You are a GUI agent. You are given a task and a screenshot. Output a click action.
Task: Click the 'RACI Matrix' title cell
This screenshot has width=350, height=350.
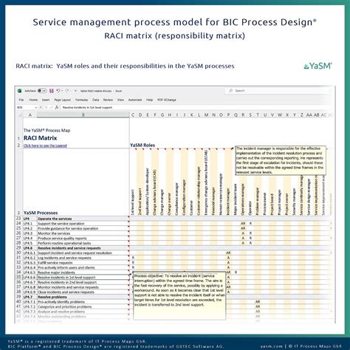[40, 138]
